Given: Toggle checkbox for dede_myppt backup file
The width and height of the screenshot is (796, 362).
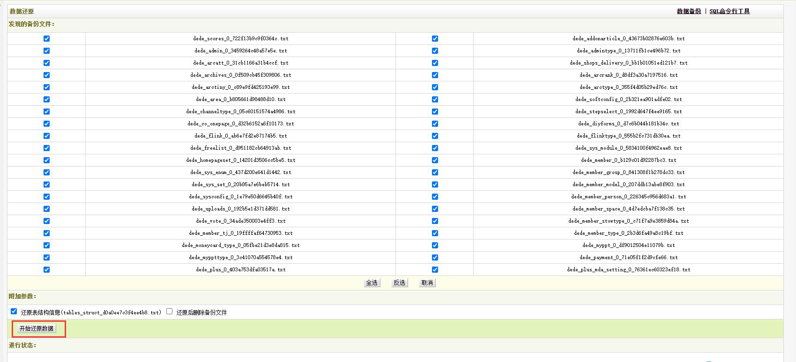Looking at the screenshot, I should (435, 245).
